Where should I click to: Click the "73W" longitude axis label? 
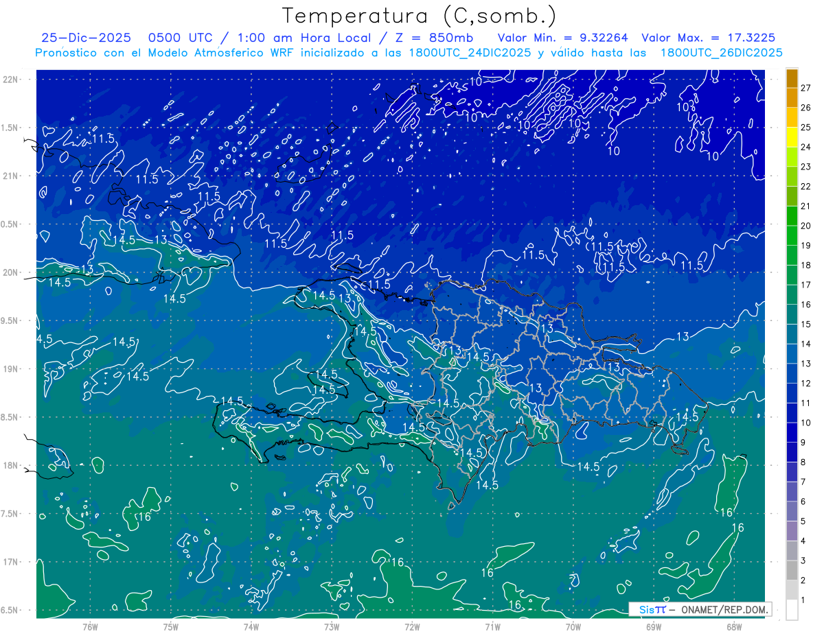tap(332, 626)
